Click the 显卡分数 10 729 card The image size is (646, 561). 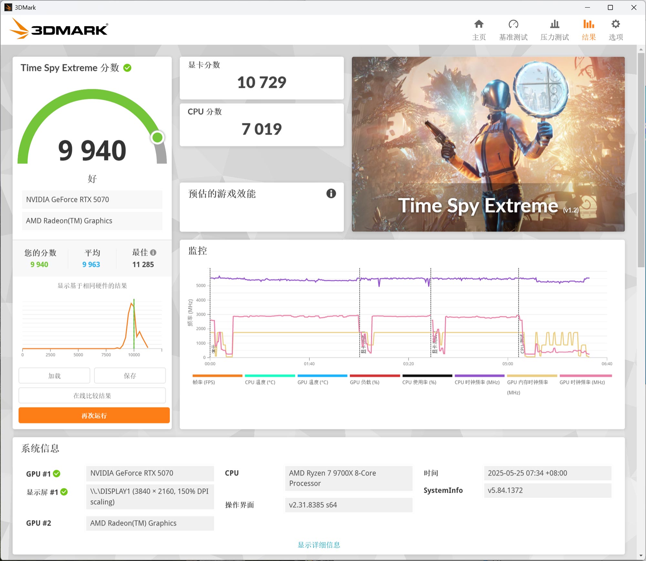coord(262,78)
